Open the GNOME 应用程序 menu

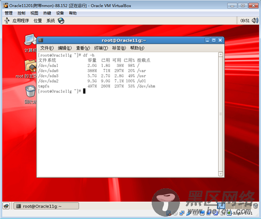tap(20, 21)
